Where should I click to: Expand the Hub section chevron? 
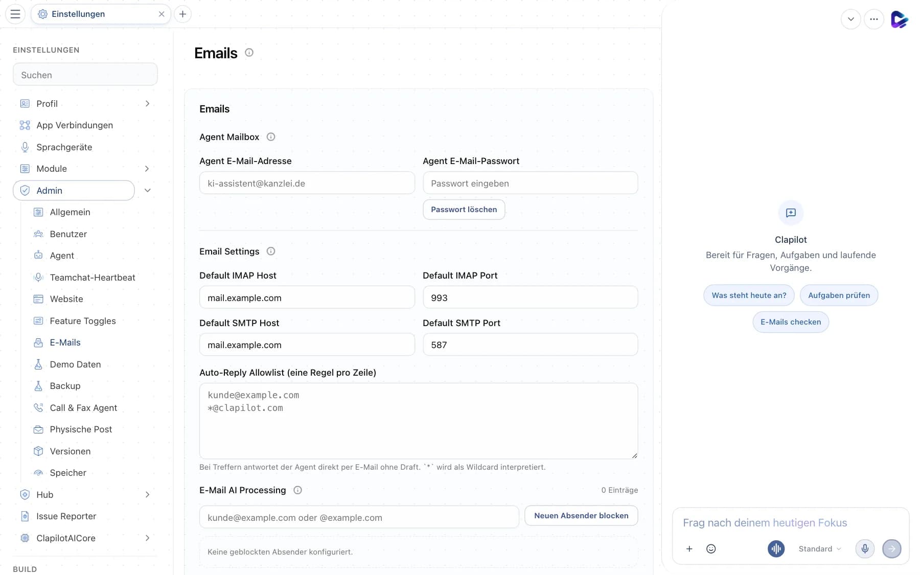point(147,494)
